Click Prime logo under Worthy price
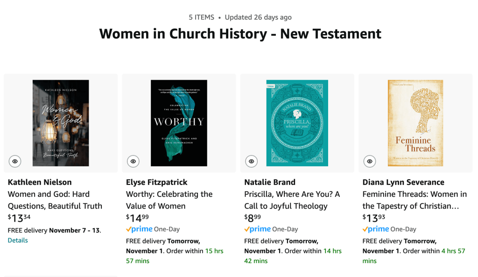478x277 pixels. coord(139,229)
